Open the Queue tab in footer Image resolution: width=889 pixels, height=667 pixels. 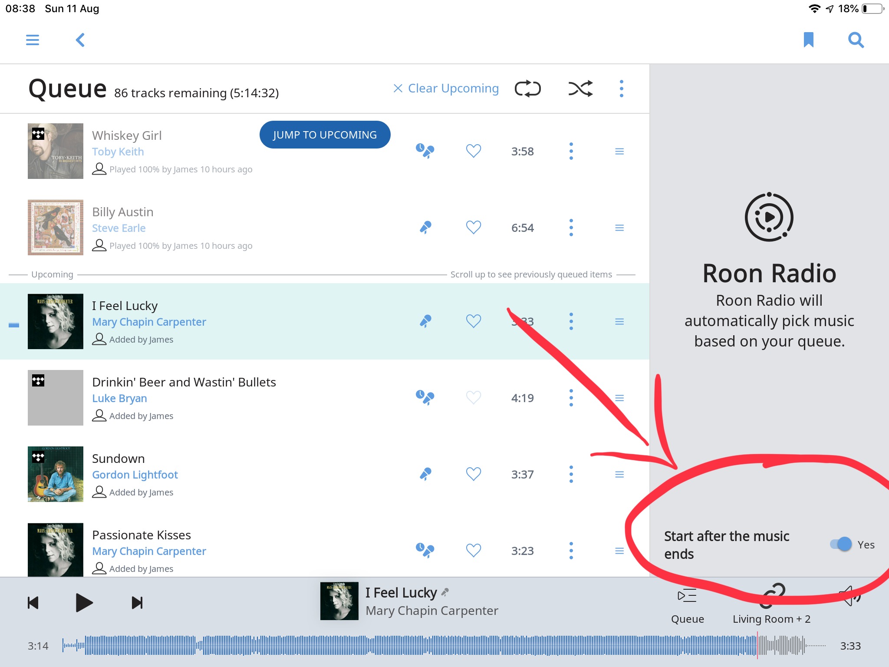point(687,606)
